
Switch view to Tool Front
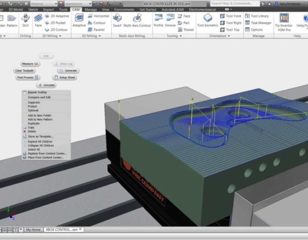coord(231,16)
